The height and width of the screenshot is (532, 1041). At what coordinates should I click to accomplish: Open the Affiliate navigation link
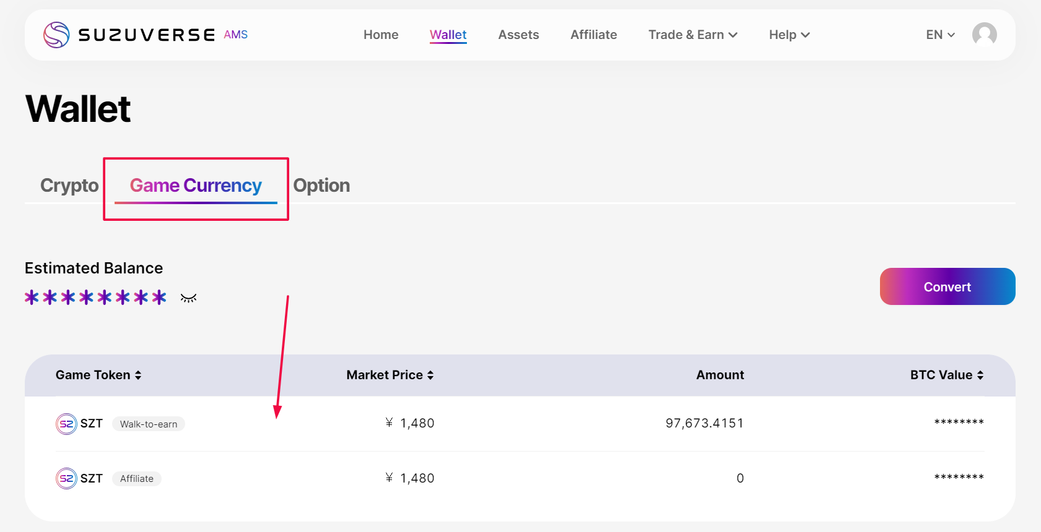pos(593,35)
